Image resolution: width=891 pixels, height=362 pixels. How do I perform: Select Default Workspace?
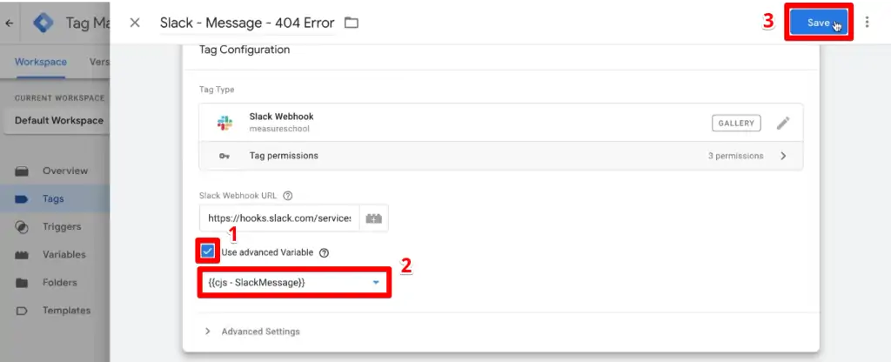[x=58, y=120]
